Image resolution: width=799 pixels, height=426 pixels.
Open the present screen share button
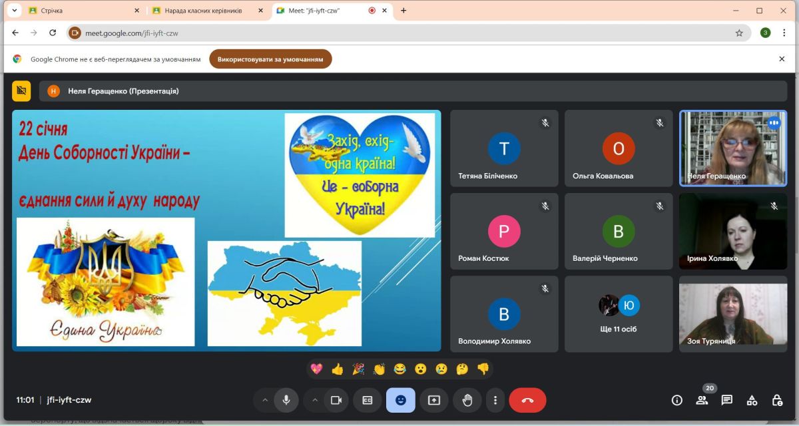click(x=434, y=400)
